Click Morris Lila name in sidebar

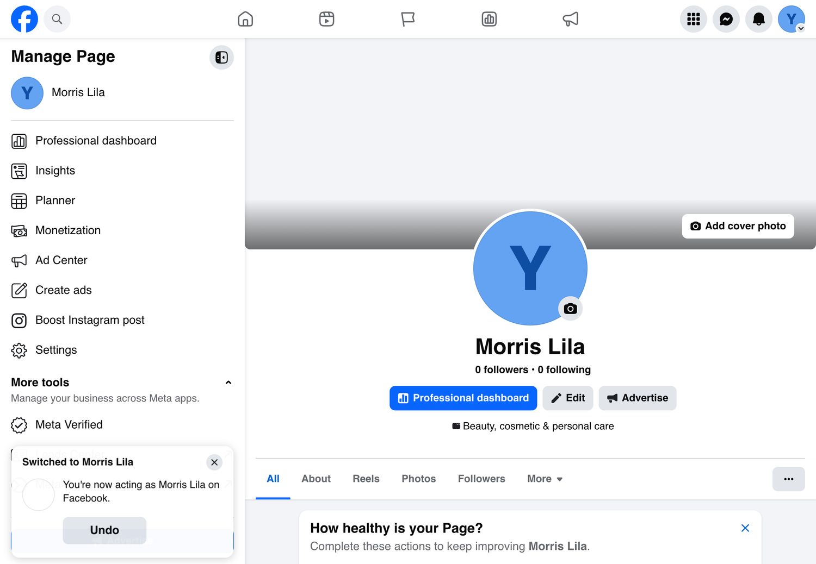[x=78, y=93]
